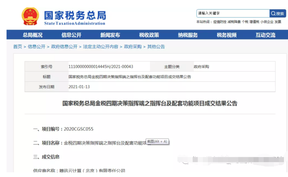Open the 信息公开 navigation menu
This screenshot has width=288, height=177.
[x=71, y=35]
